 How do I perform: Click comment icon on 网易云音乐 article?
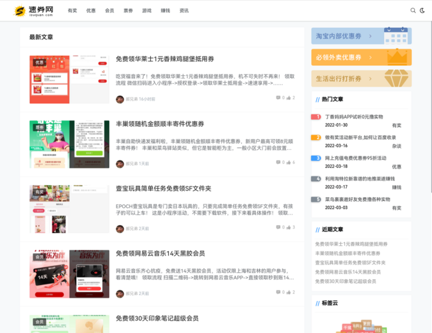(x=278, y=292)
